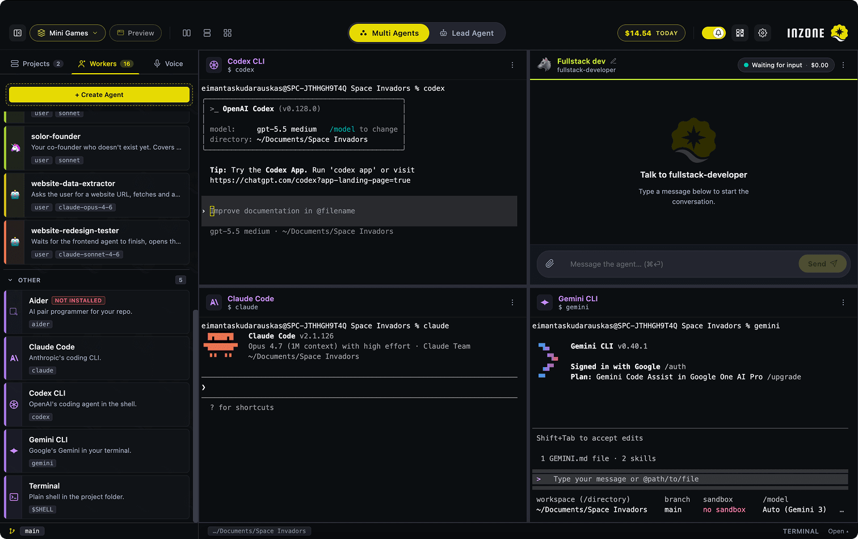This screenshot has width=858, height=539.
Task: Click the Codex CLI icon in sidebar list
Action: [14, 404]
